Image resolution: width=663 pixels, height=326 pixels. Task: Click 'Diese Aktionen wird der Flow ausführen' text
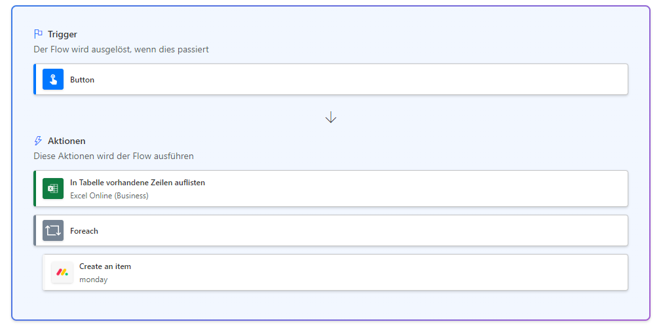(x=113, y=156)
